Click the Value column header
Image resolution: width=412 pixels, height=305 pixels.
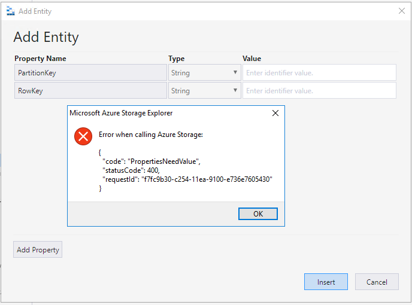pyautogui.click(x=252, y=58)
